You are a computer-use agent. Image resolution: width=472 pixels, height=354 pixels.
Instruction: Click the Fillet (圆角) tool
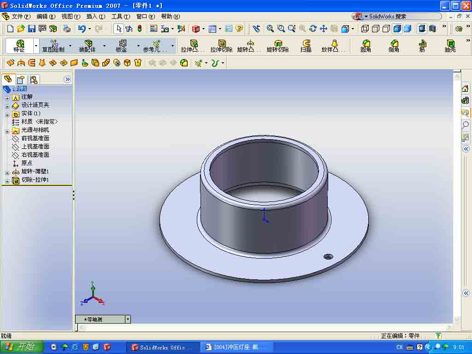click(366, 46)
